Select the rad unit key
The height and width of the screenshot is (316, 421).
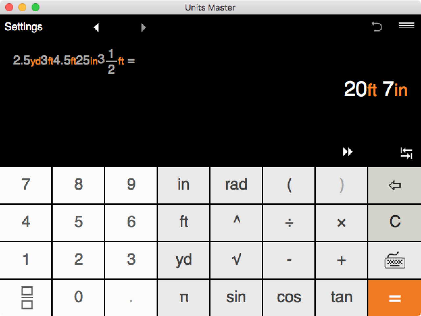pyautogui.click(x=236, y=185)
